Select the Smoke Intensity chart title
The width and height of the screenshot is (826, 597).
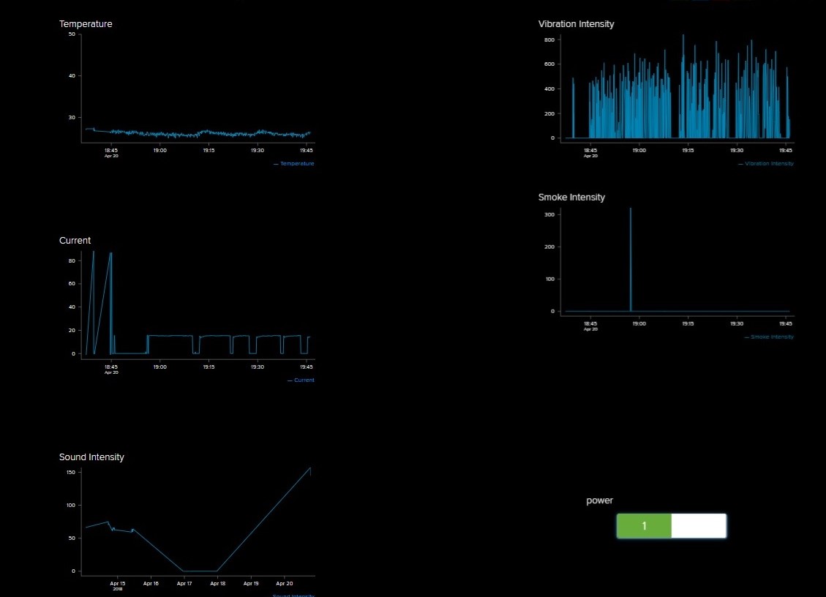571,197
